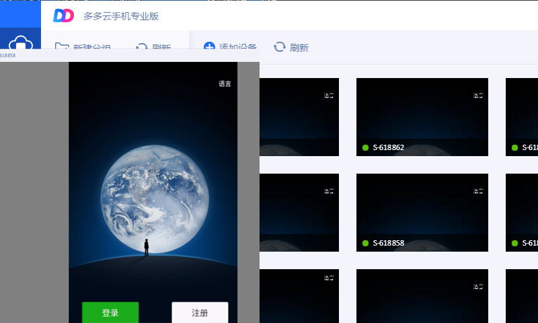Click the DD app logo
The image size is (538, 323).
64,15
